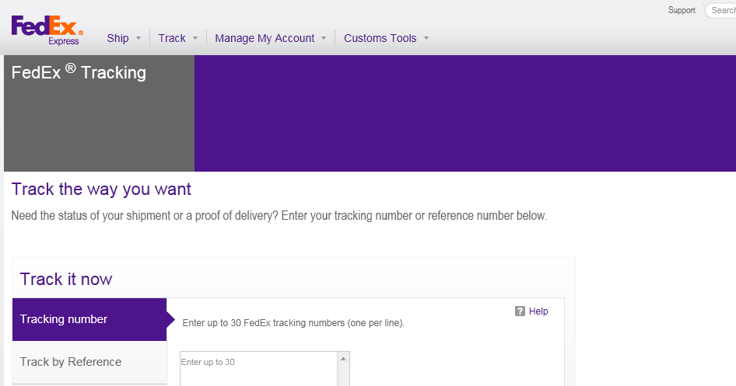Focus the Search field in the header
The width and height of the screenshot is (736, 386).
(x=723, y=11)
